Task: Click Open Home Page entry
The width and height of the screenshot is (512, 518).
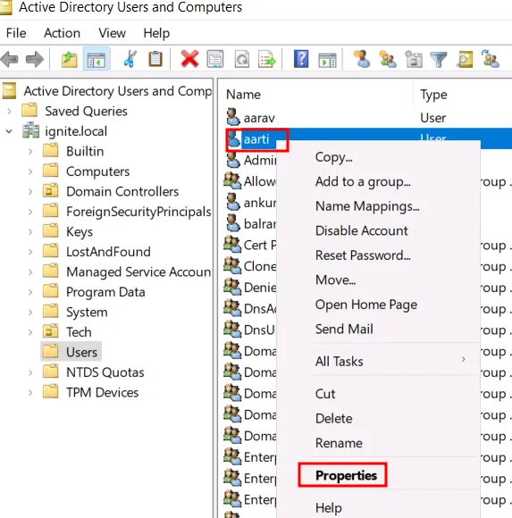Action: coord(365,305)
